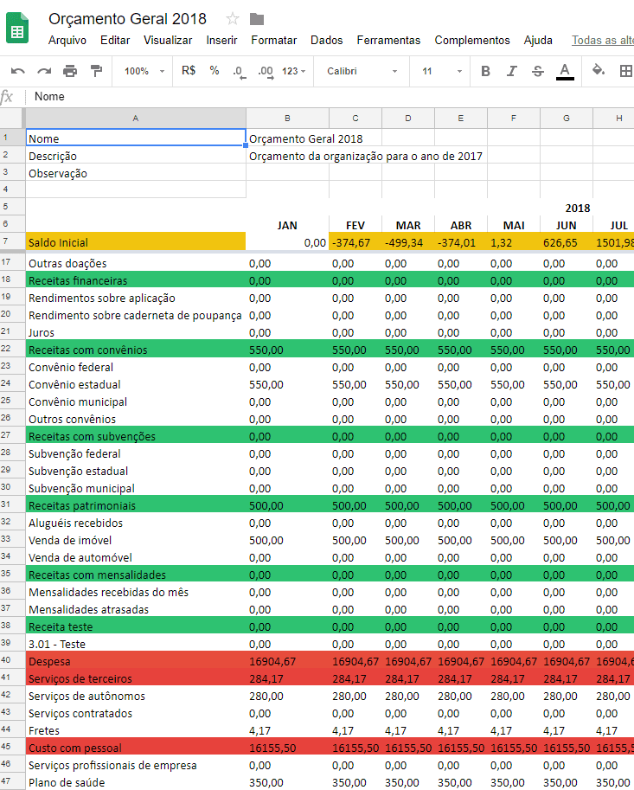Screen dimensions: 634x790
Task: Open the Google Sheets home icon
Action: (x=17, y=29)
